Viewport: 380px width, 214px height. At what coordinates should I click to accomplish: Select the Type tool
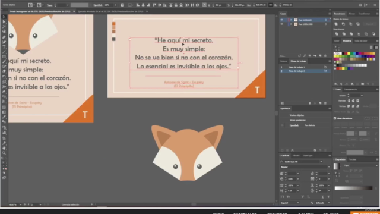[x=4, y=47]
